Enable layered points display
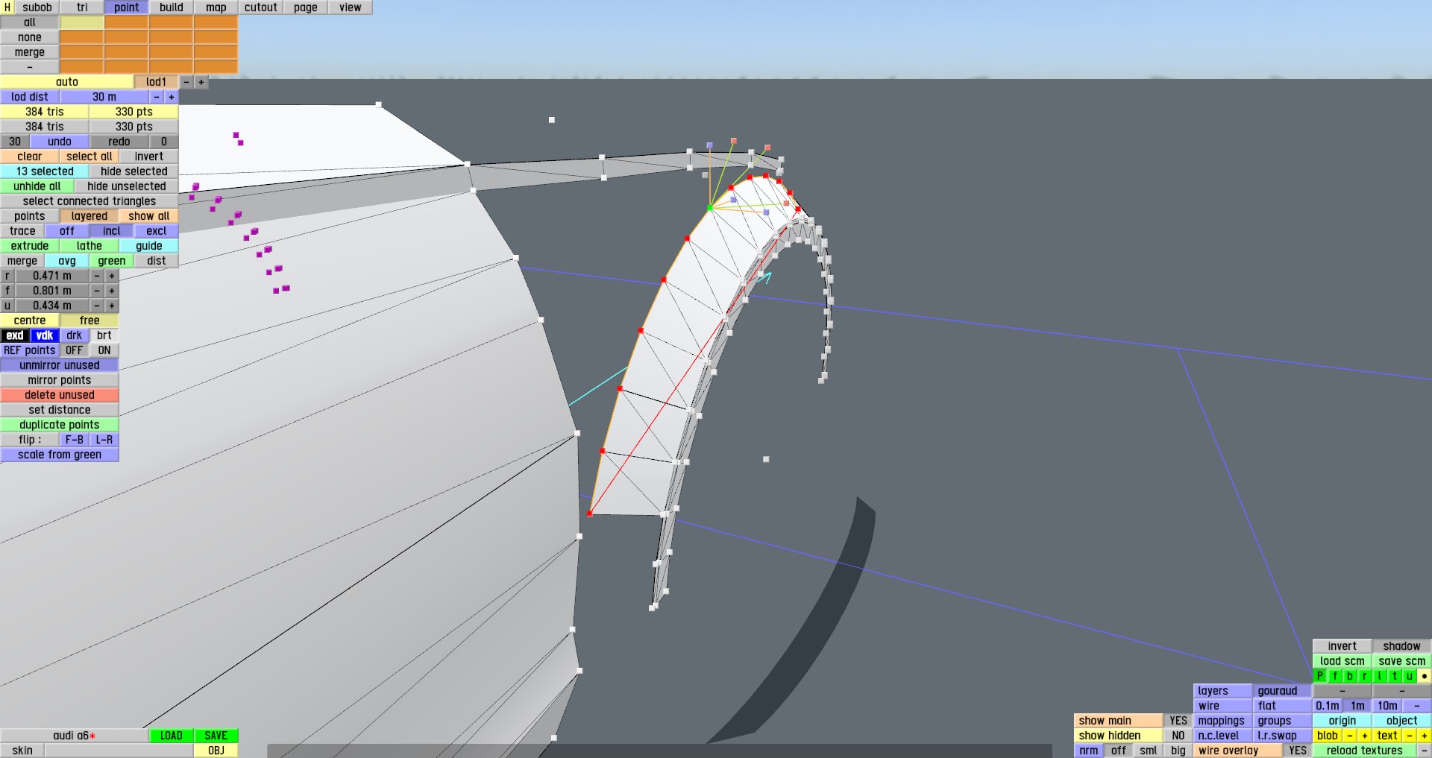The height and width of the screenshot is (758, 1432). pos(89,216)
